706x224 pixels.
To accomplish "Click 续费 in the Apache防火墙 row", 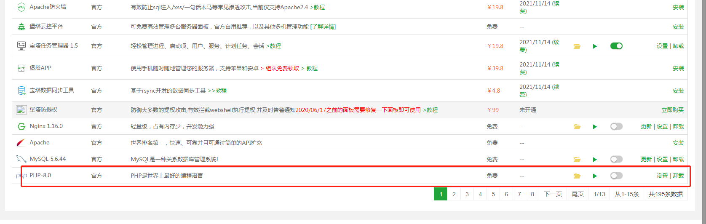I will [539, 7].
